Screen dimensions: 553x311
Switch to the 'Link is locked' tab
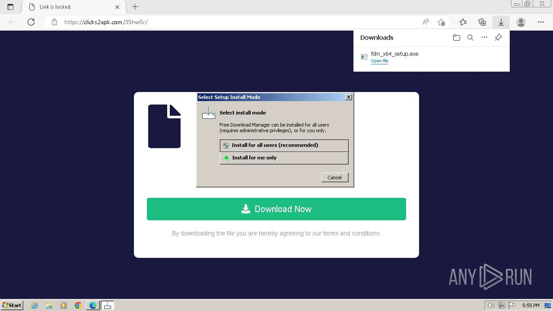[73, 7]
